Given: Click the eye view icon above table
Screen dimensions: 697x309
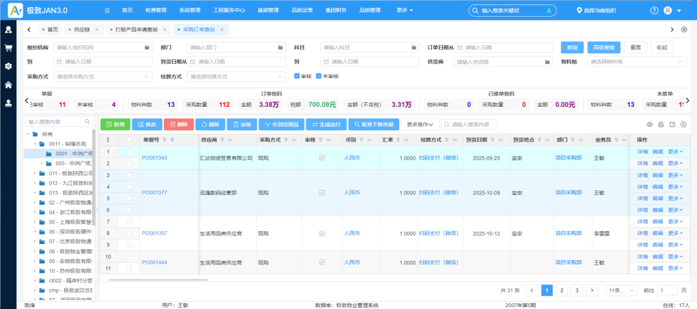Looking at the screenshot, I should pyautogui.click(x=649, y=124).
